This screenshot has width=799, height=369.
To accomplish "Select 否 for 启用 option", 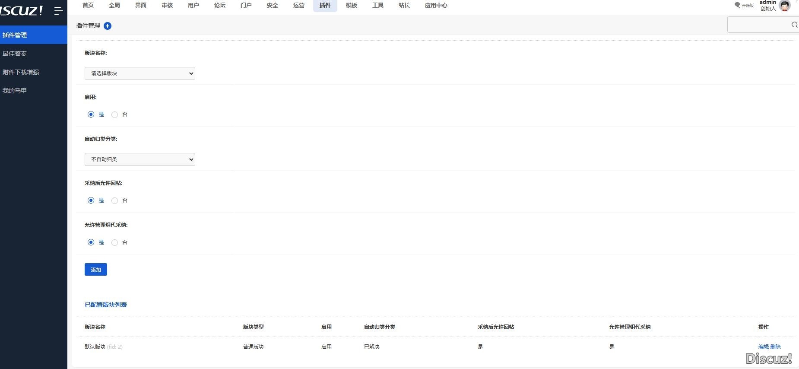I will pyautogui.click(x=114, y=115).
